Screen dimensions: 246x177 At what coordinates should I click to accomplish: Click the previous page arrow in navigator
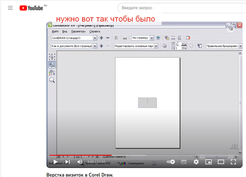pos(67,157)
